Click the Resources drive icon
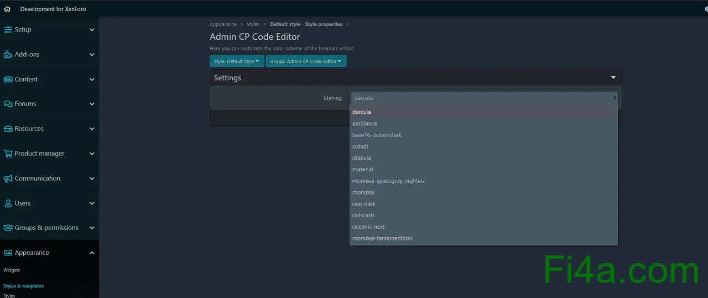708x298 pixels. [x=8, y=129]
